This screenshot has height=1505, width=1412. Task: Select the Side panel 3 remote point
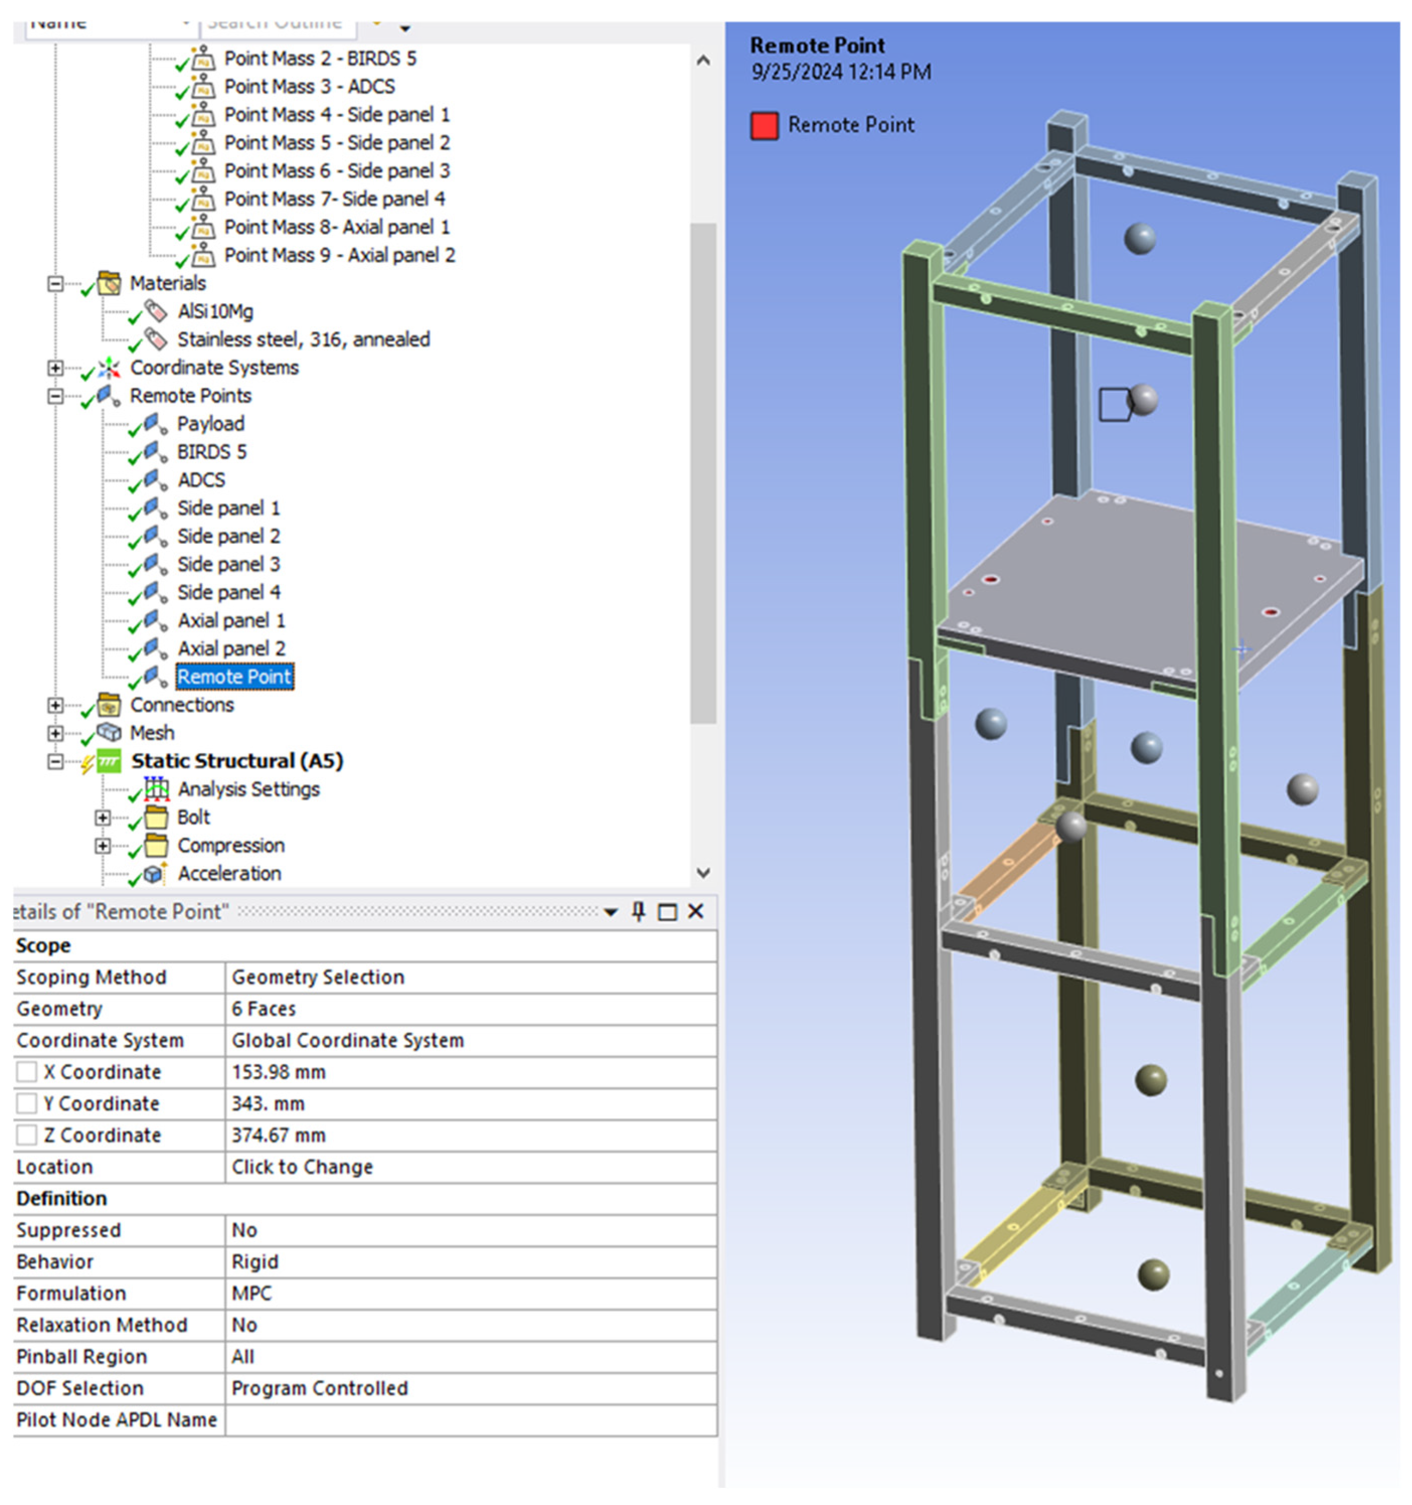[229, 565]
